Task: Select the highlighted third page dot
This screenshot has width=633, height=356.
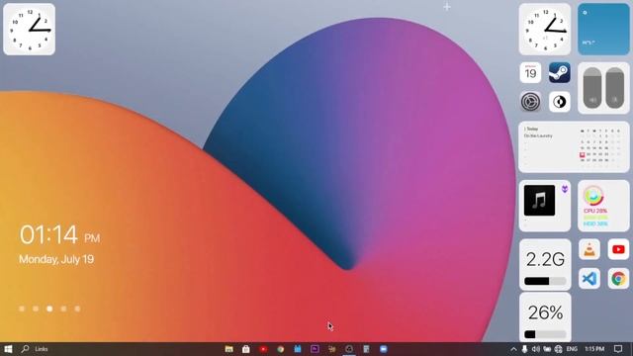Action: tap(49, 309)
